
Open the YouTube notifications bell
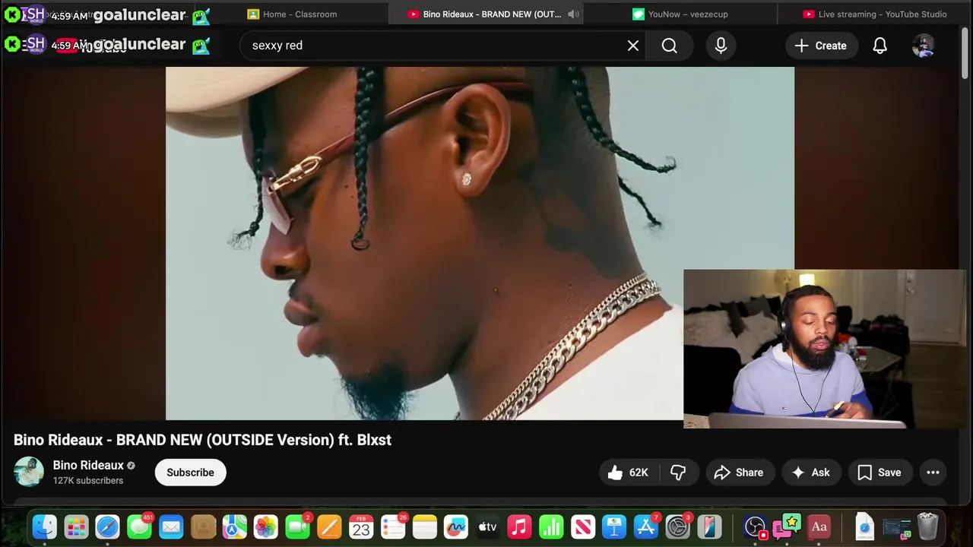(x=880, y=46)
